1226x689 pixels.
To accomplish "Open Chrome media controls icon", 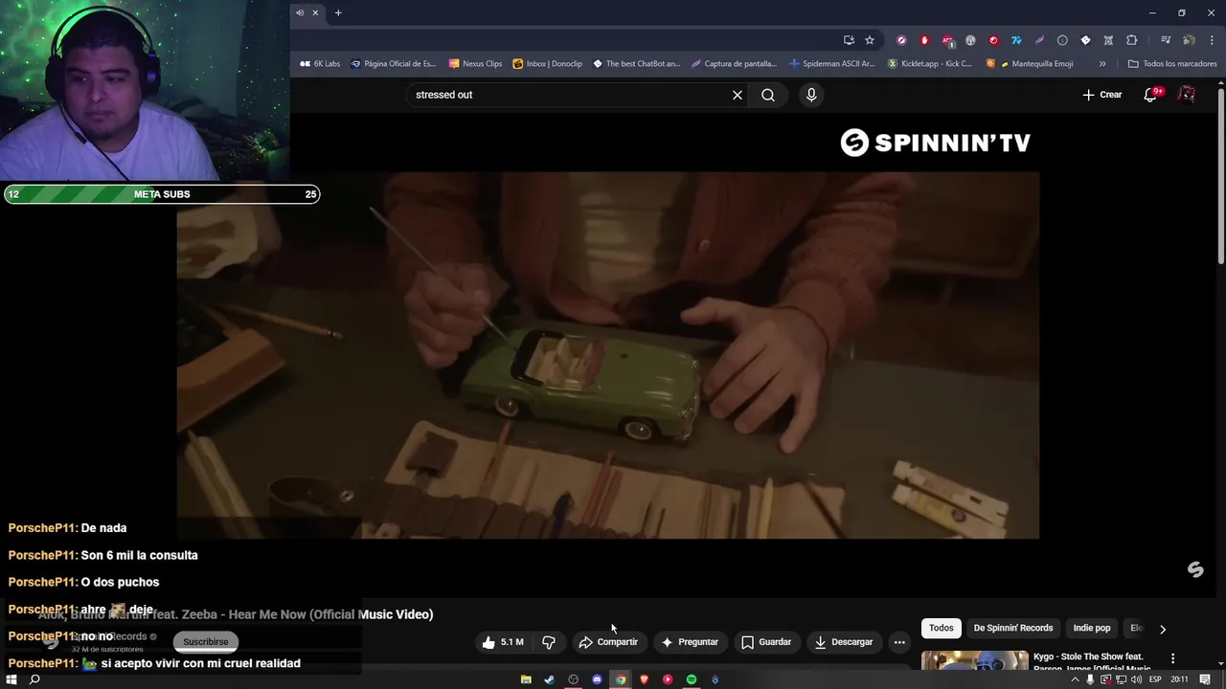I will click(1166, 40).
